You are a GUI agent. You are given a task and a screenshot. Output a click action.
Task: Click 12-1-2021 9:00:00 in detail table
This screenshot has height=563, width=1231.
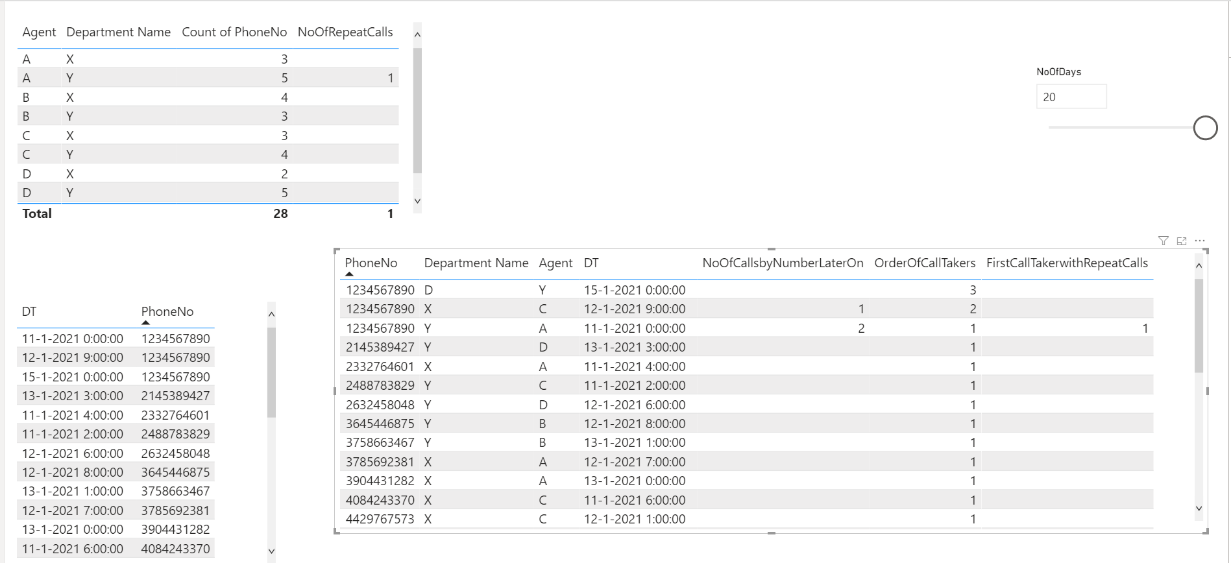635,309
